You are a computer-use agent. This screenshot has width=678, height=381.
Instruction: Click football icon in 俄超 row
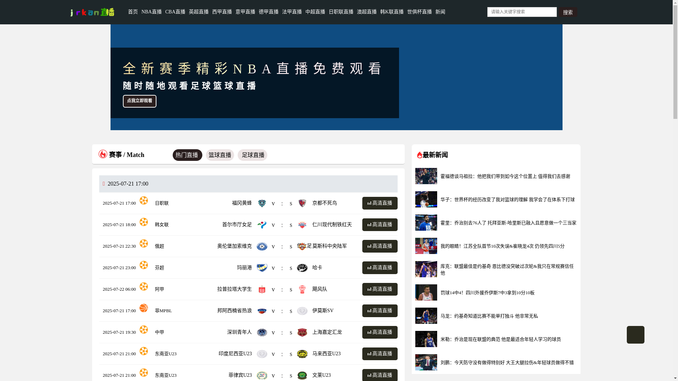point(144,243)
